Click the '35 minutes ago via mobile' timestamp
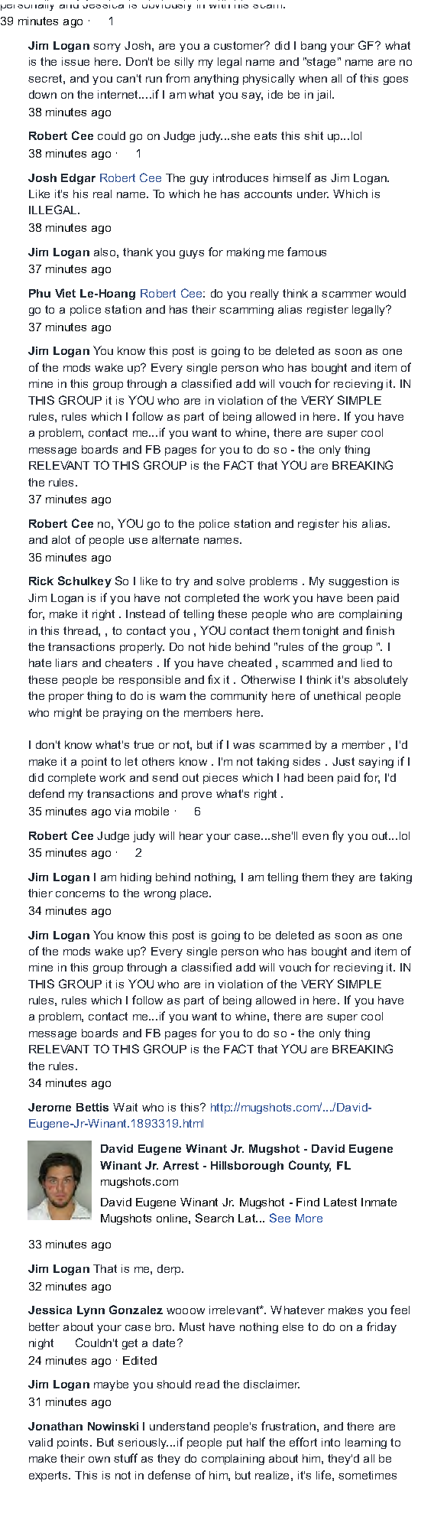The image size is (434, 1520). [99, 812]
